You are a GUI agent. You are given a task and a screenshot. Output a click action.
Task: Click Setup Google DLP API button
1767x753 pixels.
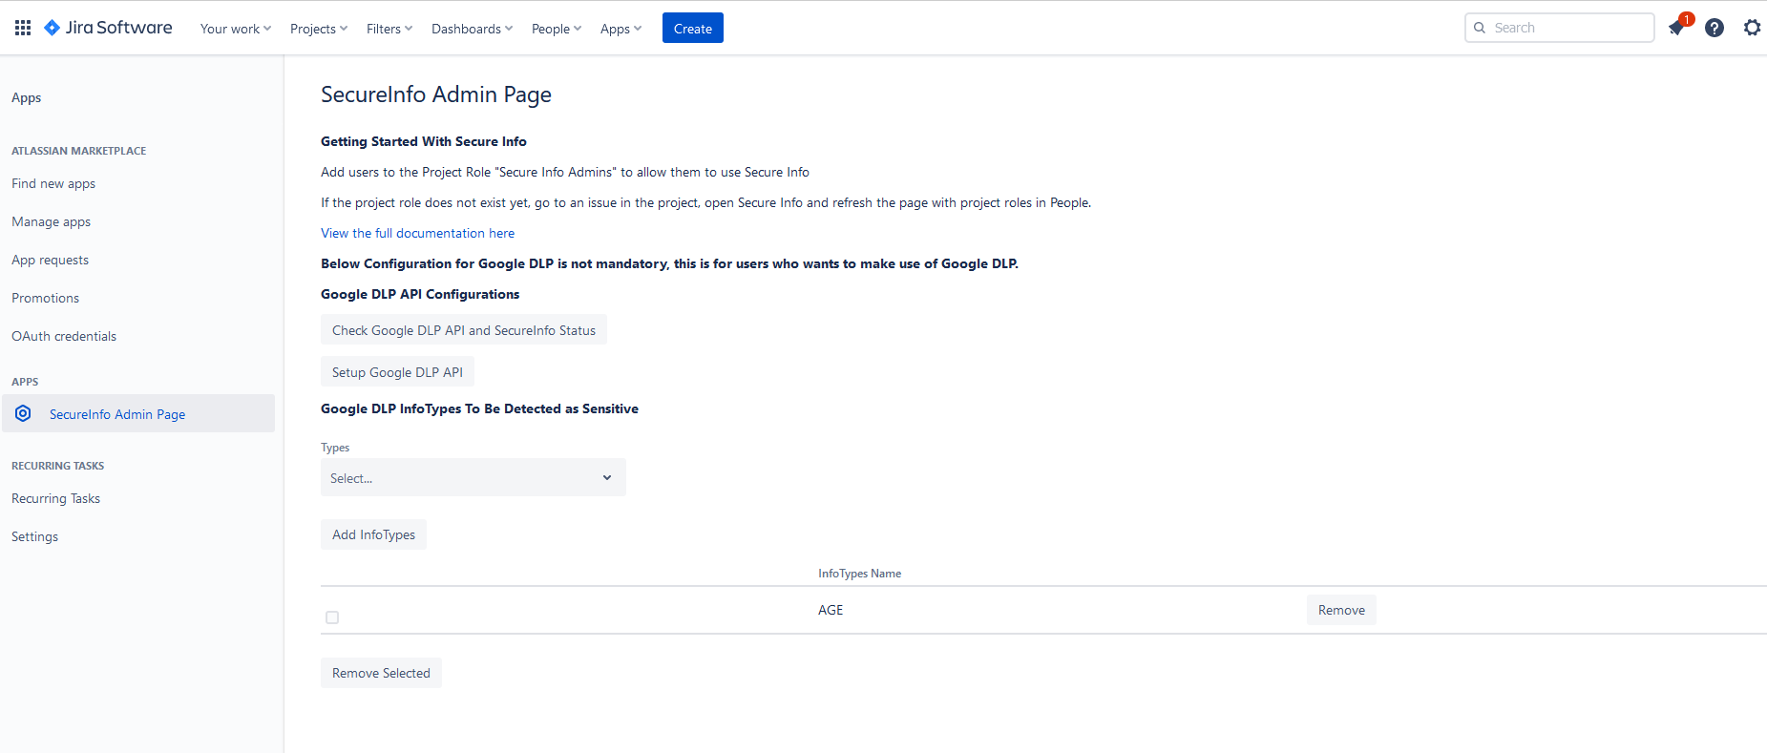tap(397, 371)
